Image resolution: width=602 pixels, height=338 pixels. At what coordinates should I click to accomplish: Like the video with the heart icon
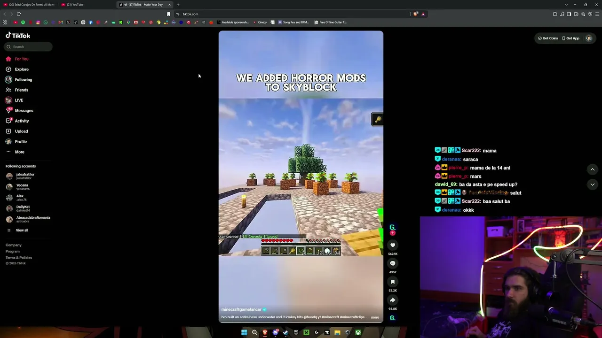(393, 245)
